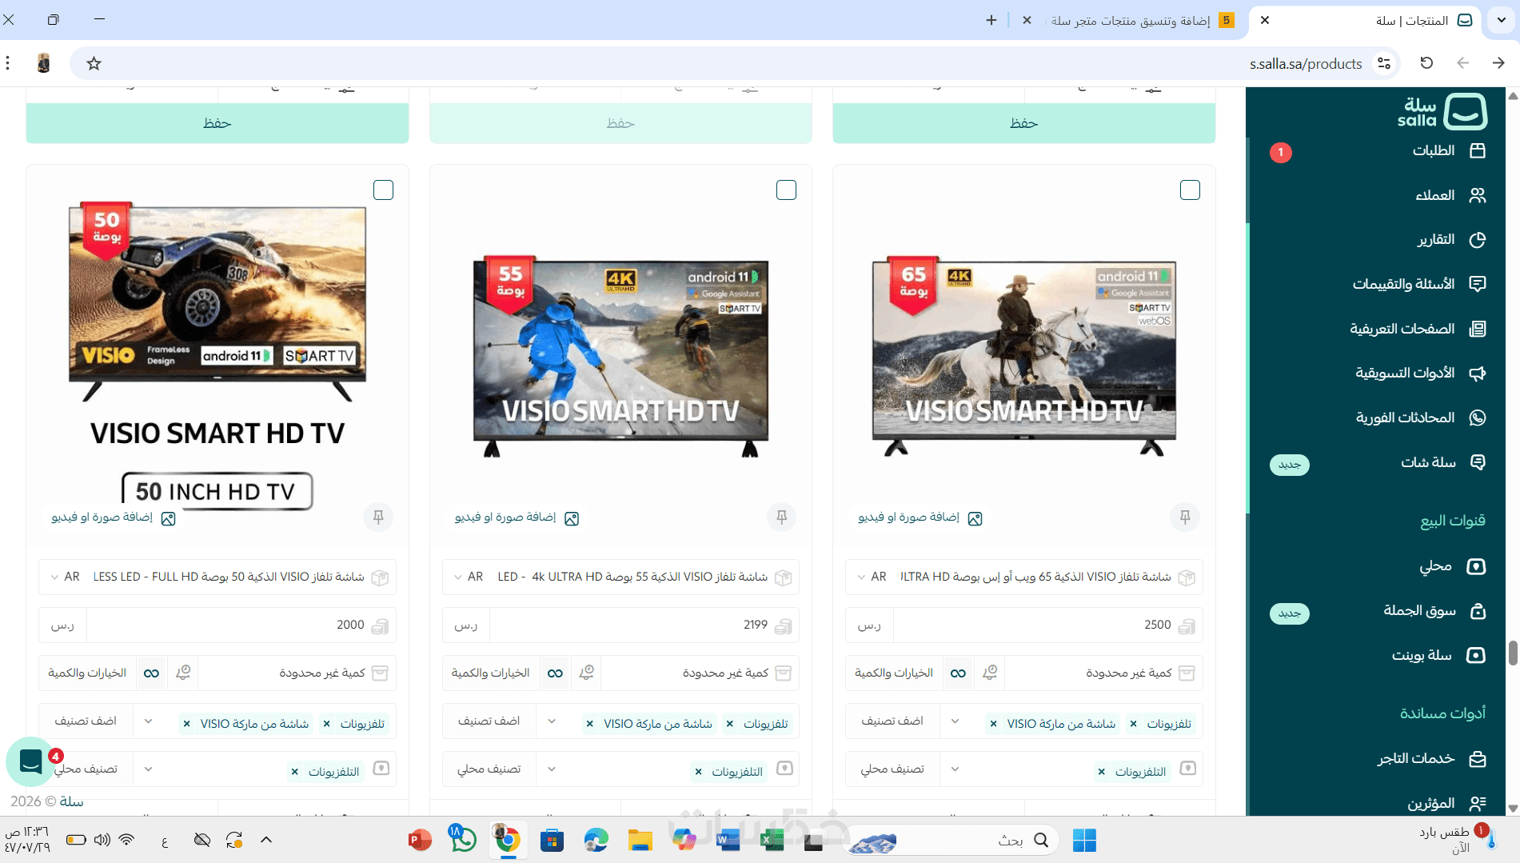
Task: Open الصفحات التعريفية in the sidebar
Action: [1402, 329]
